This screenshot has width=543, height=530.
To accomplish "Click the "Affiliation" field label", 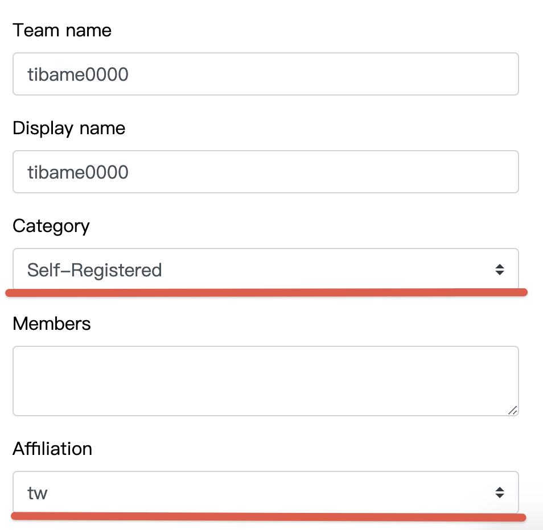I will (x=52, y=449).
